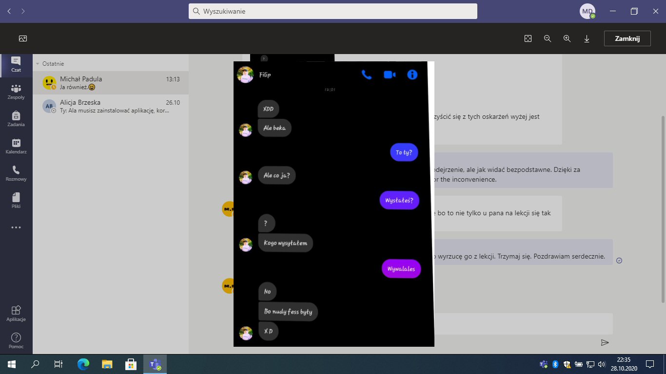
Task: Click the Zamknij button
Action: point(627,38)
